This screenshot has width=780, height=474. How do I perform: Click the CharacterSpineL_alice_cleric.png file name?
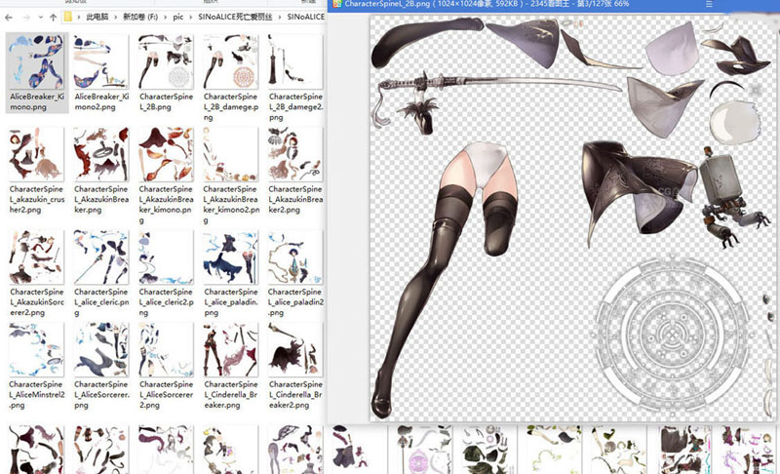pos(101,302)
